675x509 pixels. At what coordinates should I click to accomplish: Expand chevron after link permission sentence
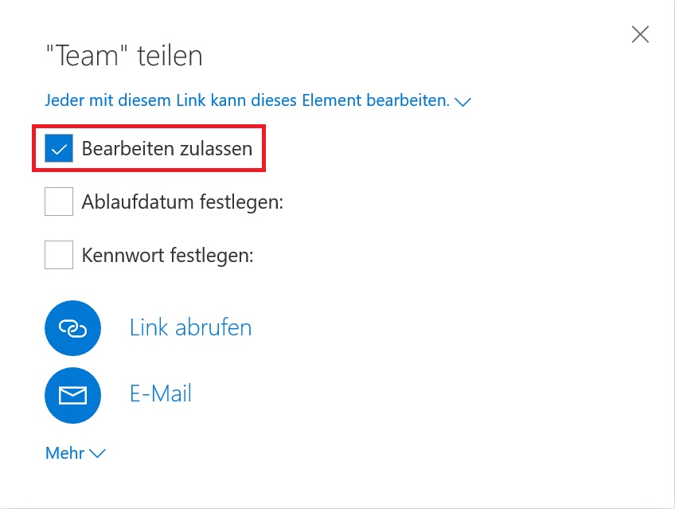(x=463, y=102)
